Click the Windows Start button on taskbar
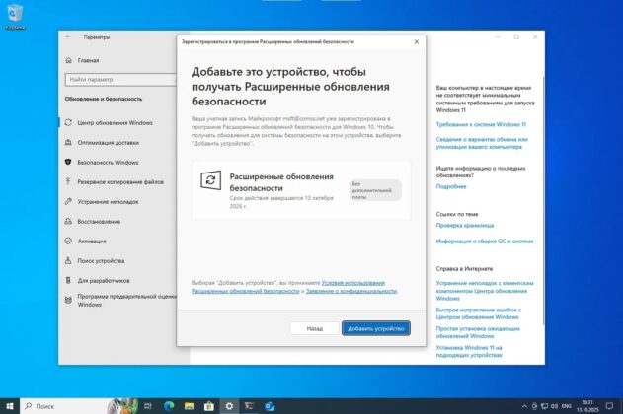The image size is (623, 414). click(x=10, y=405)
